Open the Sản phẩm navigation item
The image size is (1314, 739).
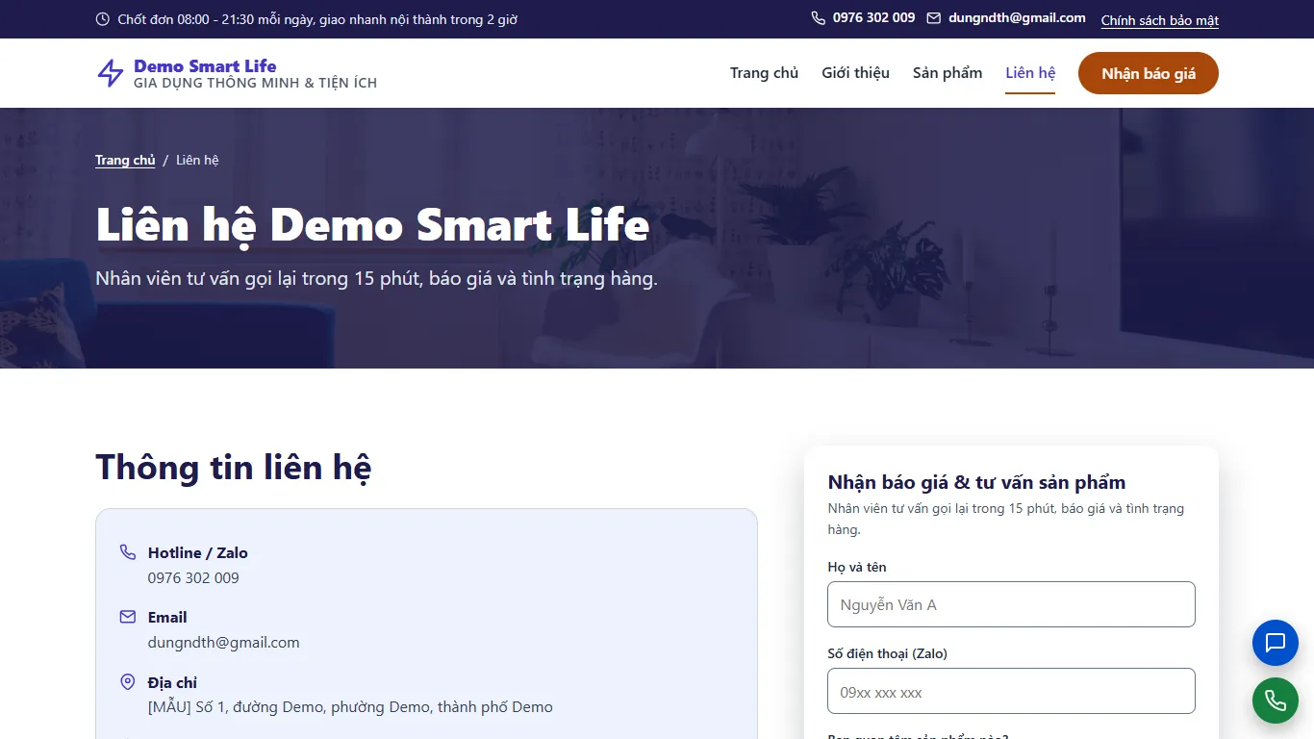pos(948,73)
